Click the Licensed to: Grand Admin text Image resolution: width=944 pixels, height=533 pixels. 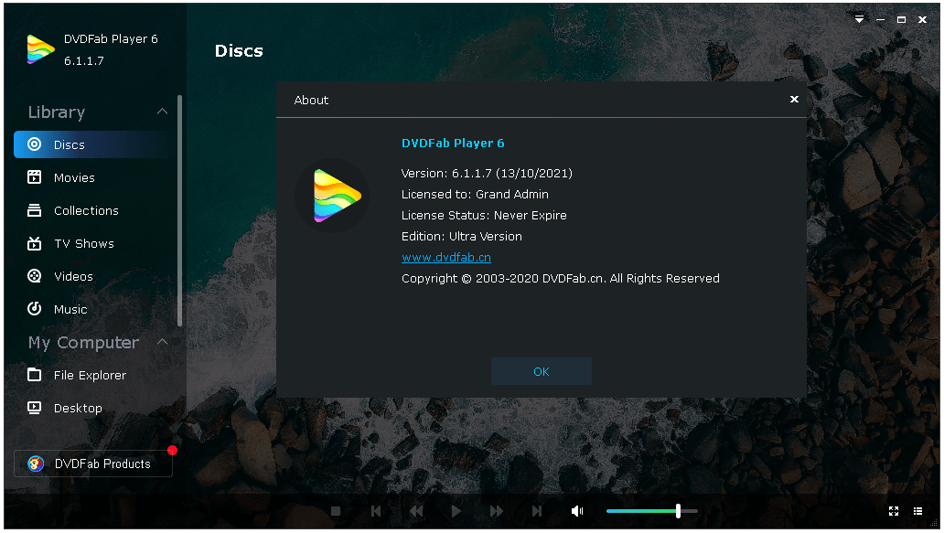[x=475, y=195]
